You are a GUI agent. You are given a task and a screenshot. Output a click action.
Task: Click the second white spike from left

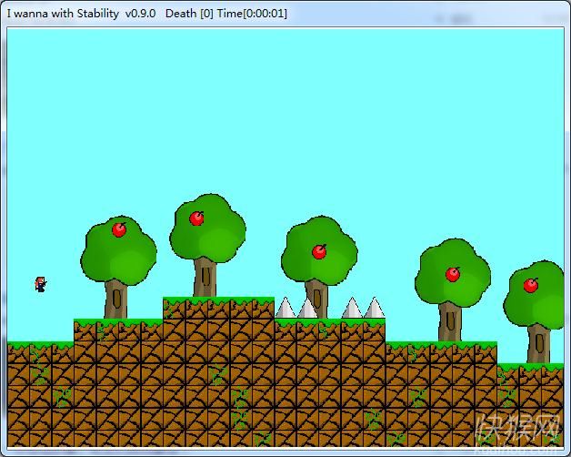[x=307, y=308]
